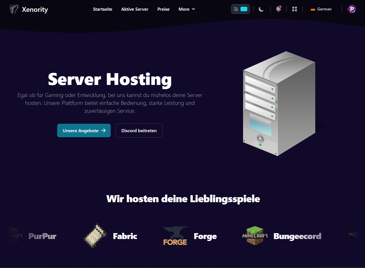Click the Xenority logo icon
365x268 pixels.
pos(14,9)
